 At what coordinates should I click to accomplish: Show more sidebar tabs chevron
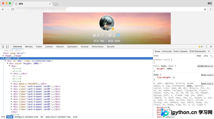[x=209, y=51]
